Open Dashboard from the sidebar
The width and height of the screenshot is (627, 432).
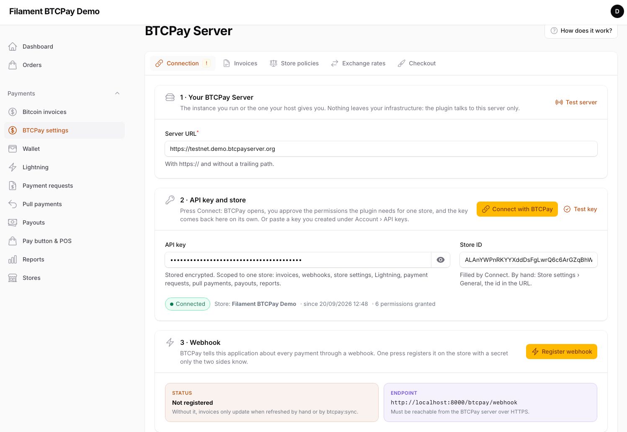65,47
